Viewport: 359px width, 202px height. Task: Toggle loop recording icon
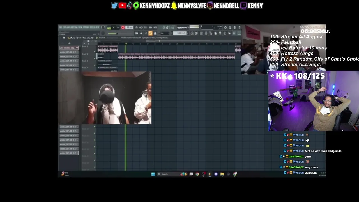(155, 27)
